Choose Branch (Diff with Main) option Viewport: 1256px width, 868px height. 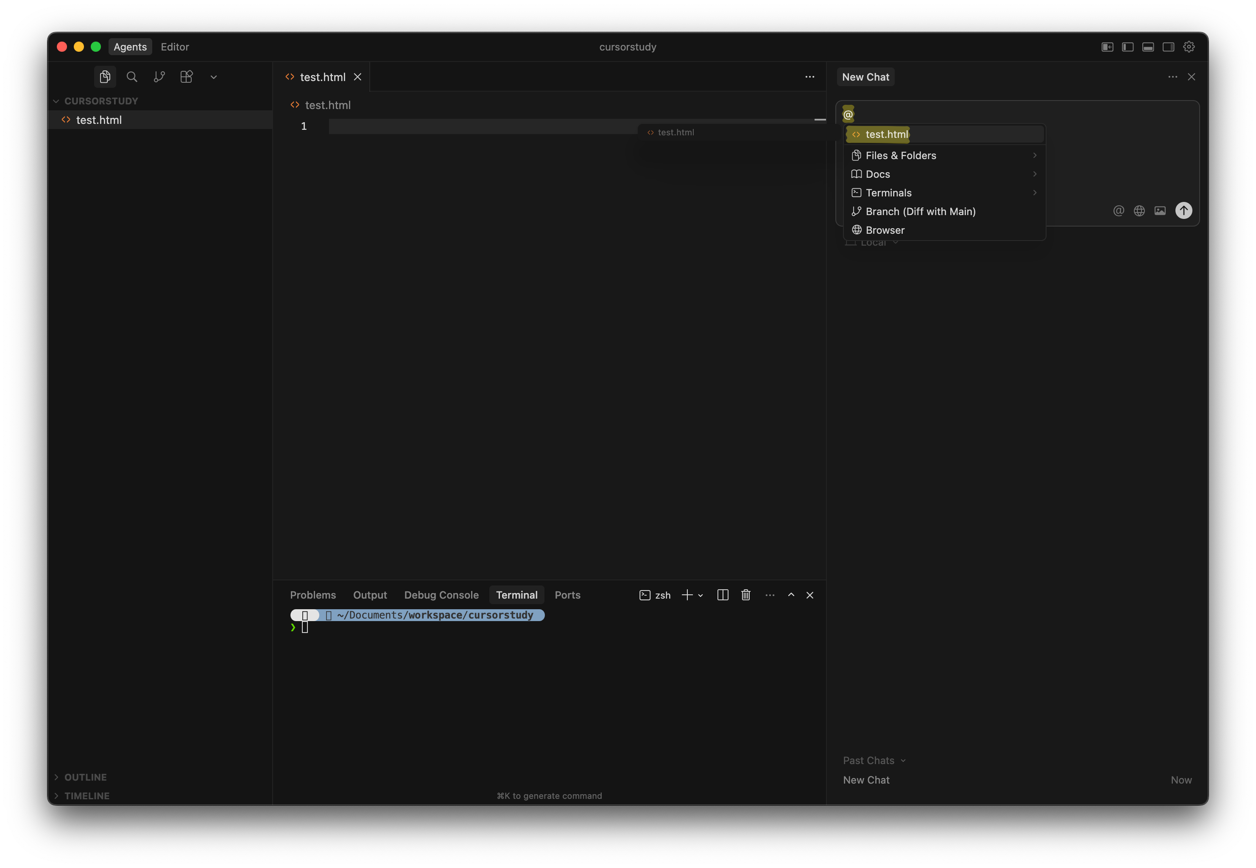(x=920, y=212)
